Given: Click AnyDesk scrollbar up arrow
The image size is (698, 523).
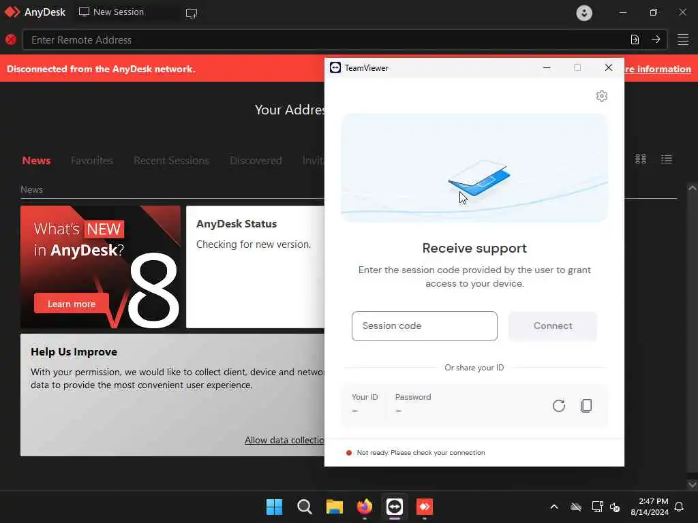Looking at the screenshot, I should [x=693, y=188].
